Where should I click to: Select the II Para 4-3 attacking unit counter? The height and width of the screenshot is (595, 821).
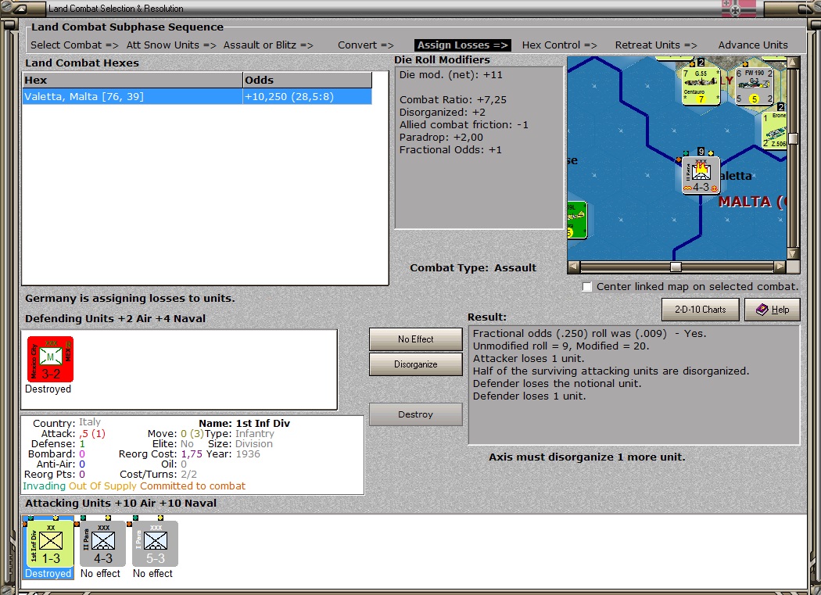[102, 543]
